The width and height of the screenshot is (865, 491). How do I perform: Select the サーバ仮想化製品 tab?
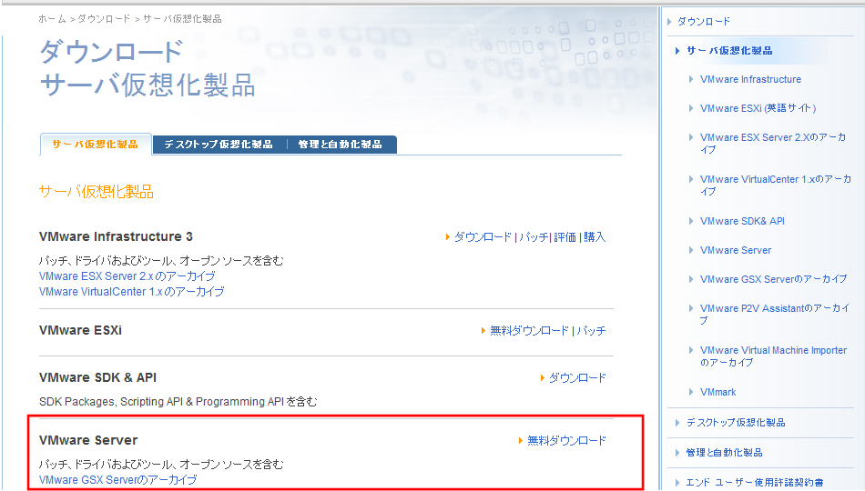tap(96, 145)
